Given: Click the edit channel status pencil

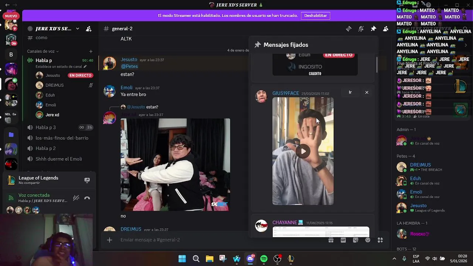Looking at the screenshot, I should 85,67.
